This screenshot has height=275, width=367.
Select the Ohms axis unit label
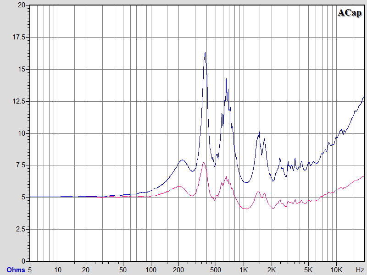point(15,269)
